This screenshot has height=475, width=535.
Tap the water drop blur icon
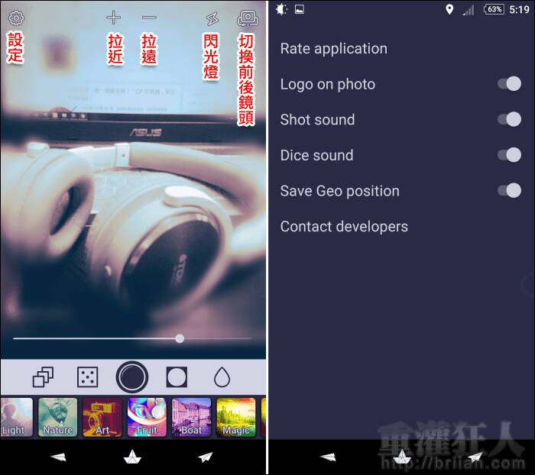click(x=222, y=377)
